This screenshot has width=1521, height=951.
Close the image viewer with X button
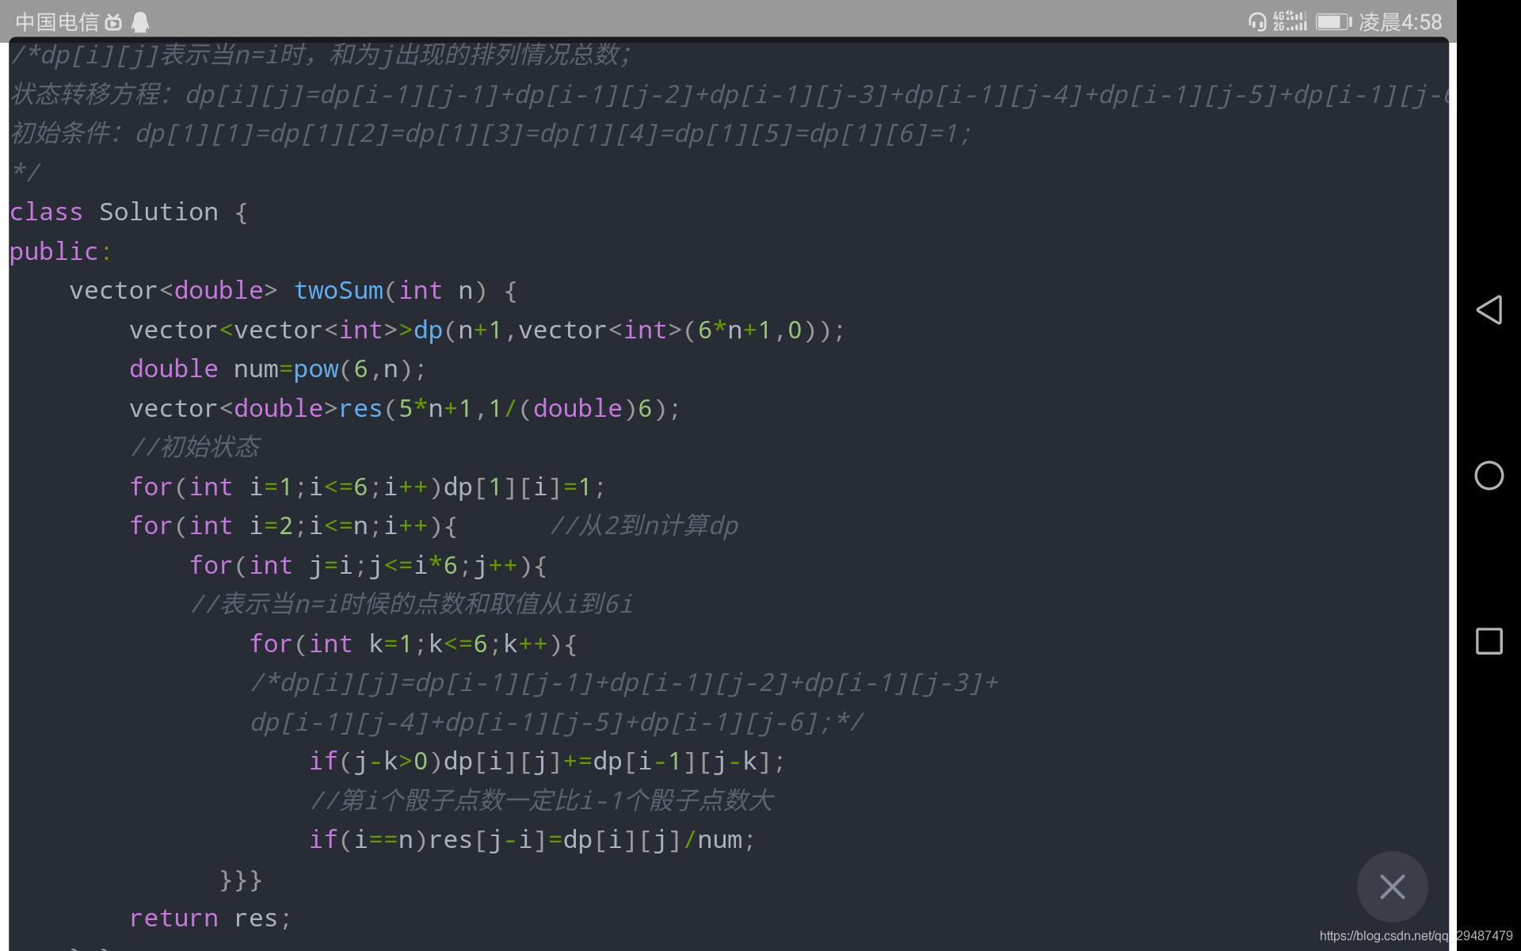coord(1392,886)
